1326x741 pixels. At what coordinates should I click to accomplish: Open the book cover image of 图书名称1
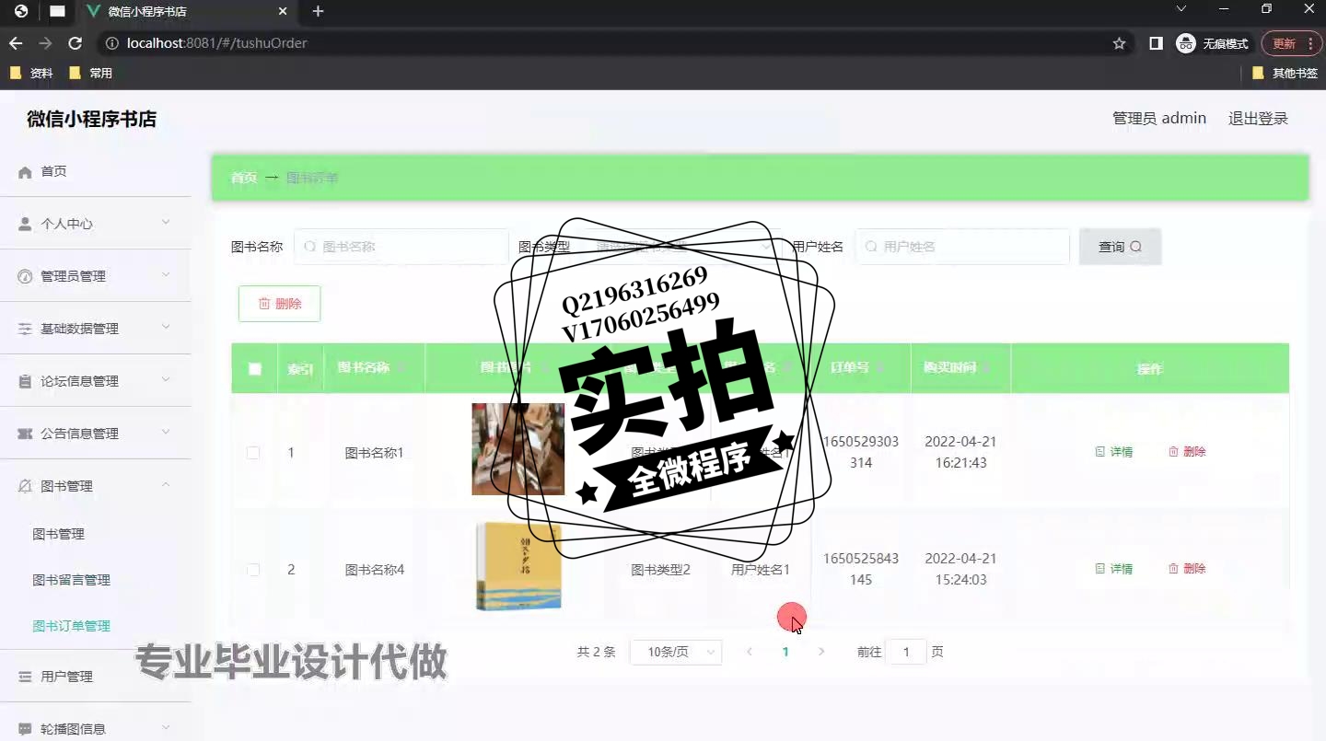click(518, 449)
